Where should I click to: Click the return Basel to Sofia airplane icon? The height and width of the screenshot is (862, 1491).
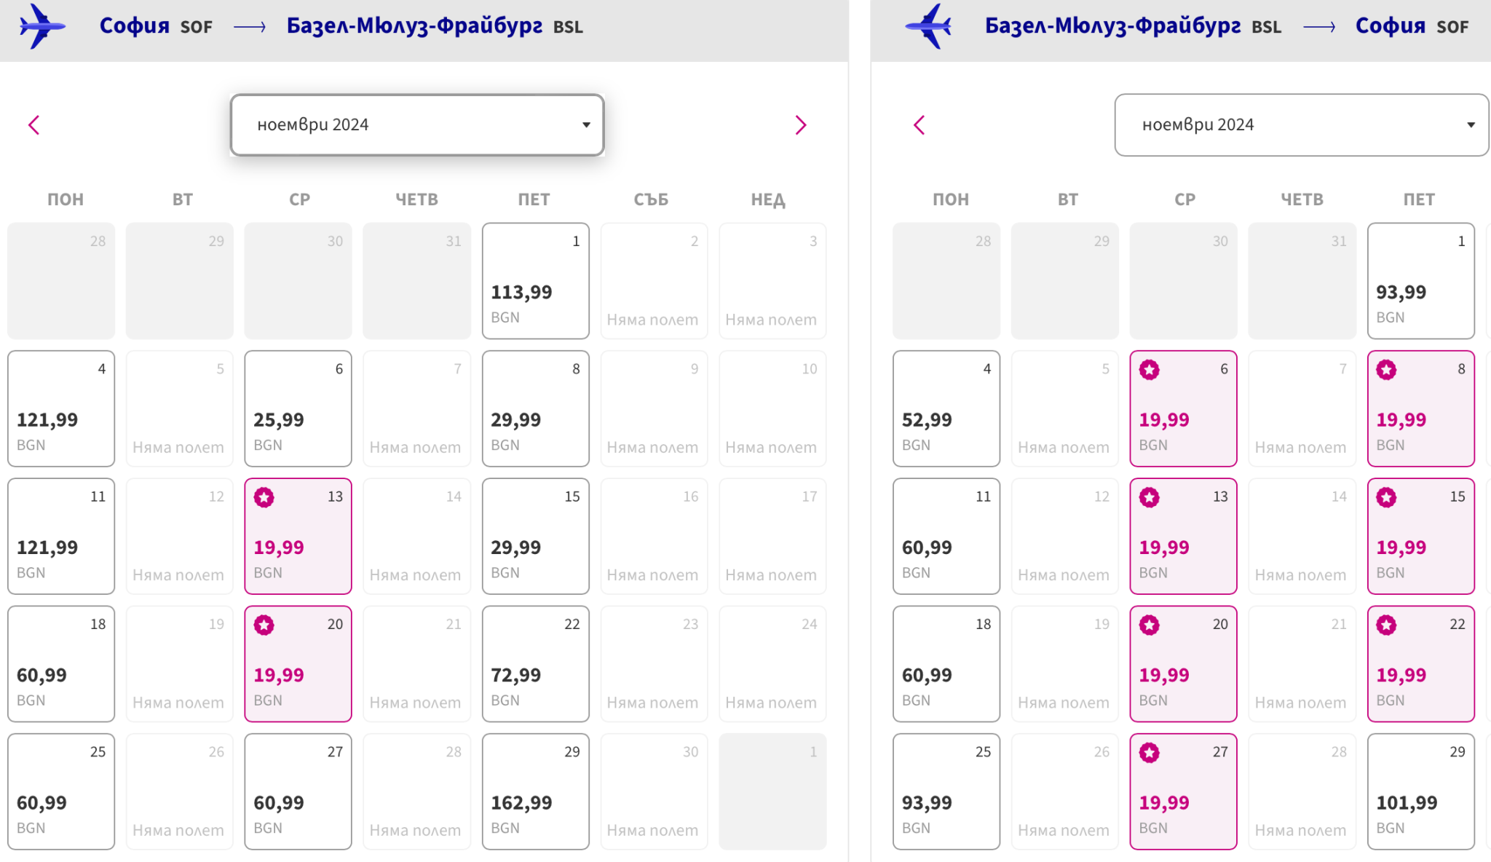pyautogui.click(x=929, y=26)
